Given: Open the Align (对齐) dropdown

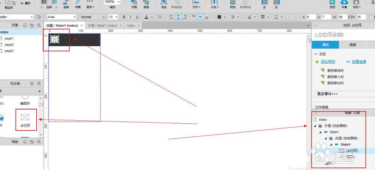Looking at the screenshot, I should click(196, 4).
